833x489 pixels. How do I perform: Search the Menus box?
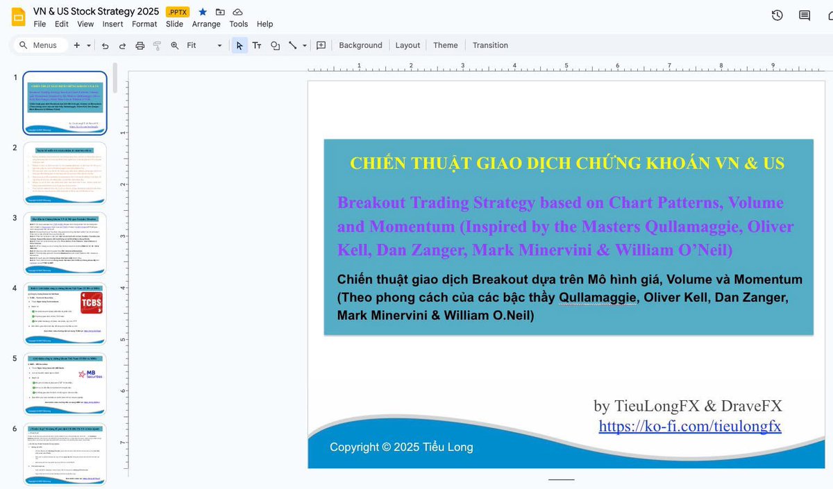tap(40, 45)
